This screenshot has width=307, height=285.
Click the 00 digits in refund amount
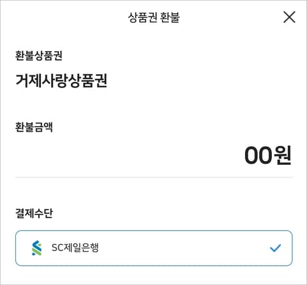click(258, 155)
